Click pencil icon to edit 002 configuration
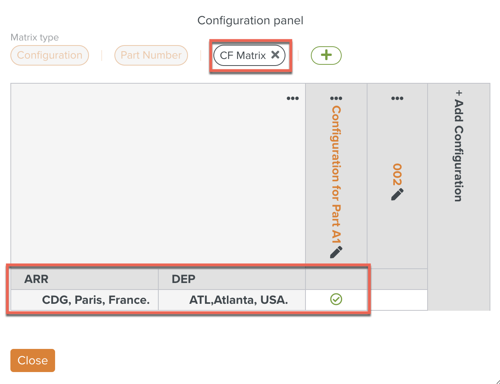 (397, 194)
